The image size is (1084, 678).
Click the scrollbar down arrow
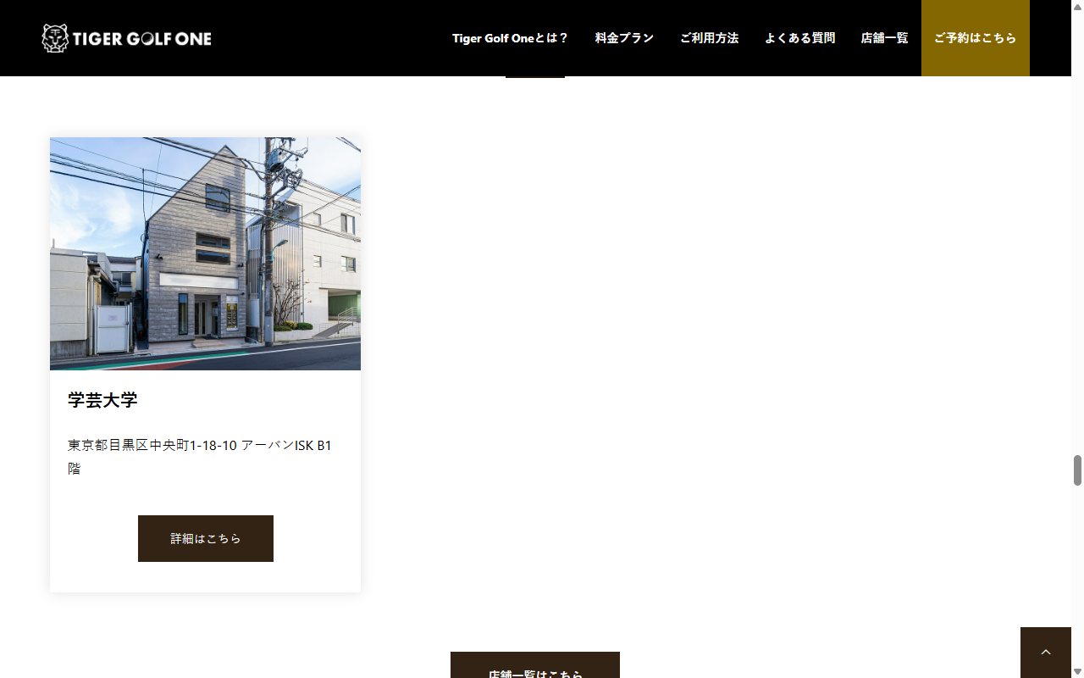tap(1077, 672)
